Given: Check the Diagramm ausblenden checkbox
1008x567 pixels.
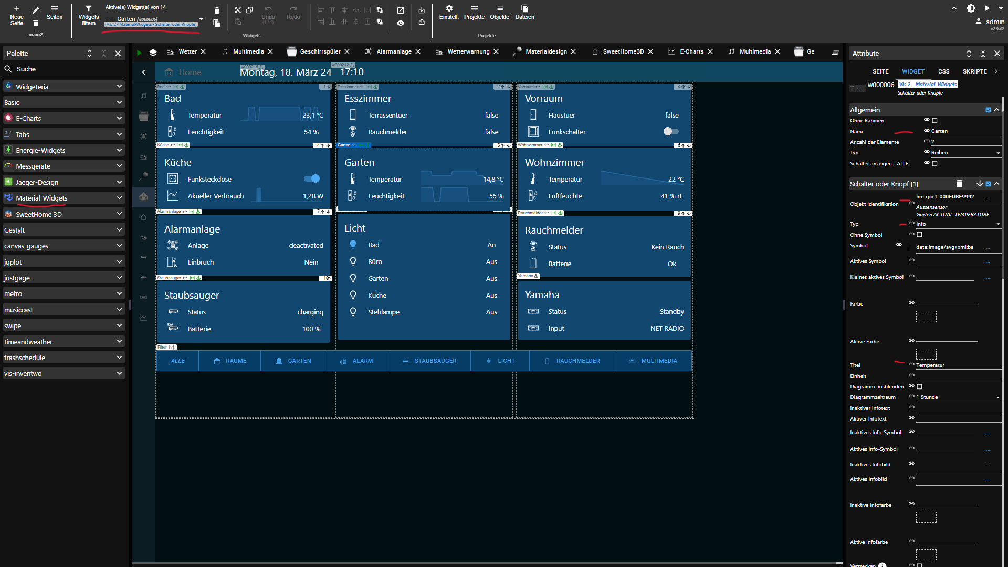Looking at the screenshot, I should (x=919, y=386).
